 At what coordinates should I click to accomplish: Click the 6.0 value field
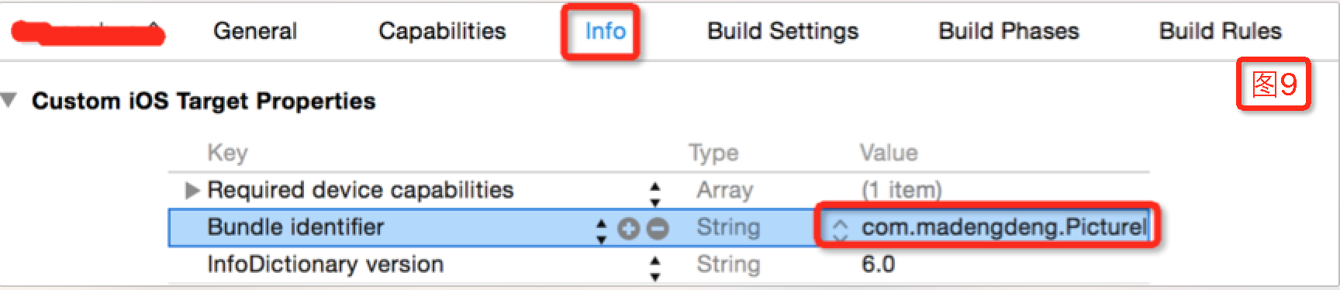point(878,264)
